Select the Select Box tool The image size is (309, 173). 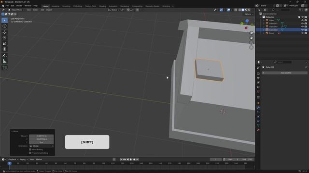pyautogui.click(x=4, y=20)
